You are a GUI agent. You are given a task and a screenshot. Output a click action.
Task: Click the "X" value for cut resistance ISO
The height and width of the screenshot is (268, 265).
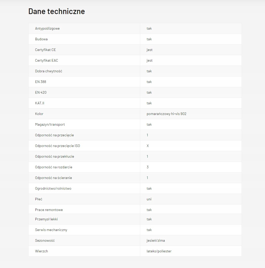point(148,146)
